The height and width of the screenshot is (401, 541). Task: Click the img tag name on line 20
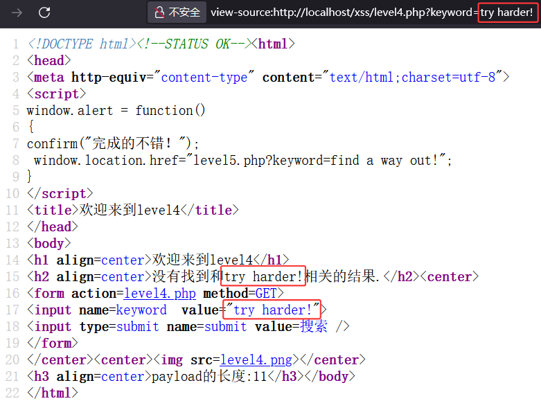(x=172, y=360)
